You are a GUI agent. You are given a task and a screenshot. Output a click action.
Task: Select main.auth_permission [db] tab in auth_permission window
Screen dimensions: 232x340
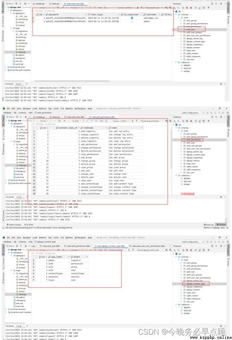[x=103, y=117]
